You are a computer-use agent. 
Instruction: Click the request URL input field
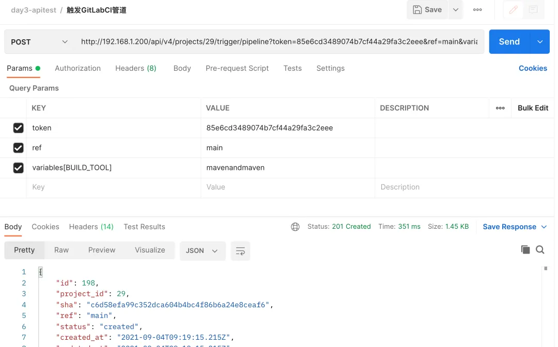[279, 42]
